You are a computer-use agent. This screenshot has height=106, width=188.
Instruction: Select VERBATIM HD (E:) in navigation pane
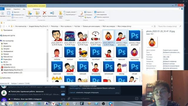tap(9, 67)
